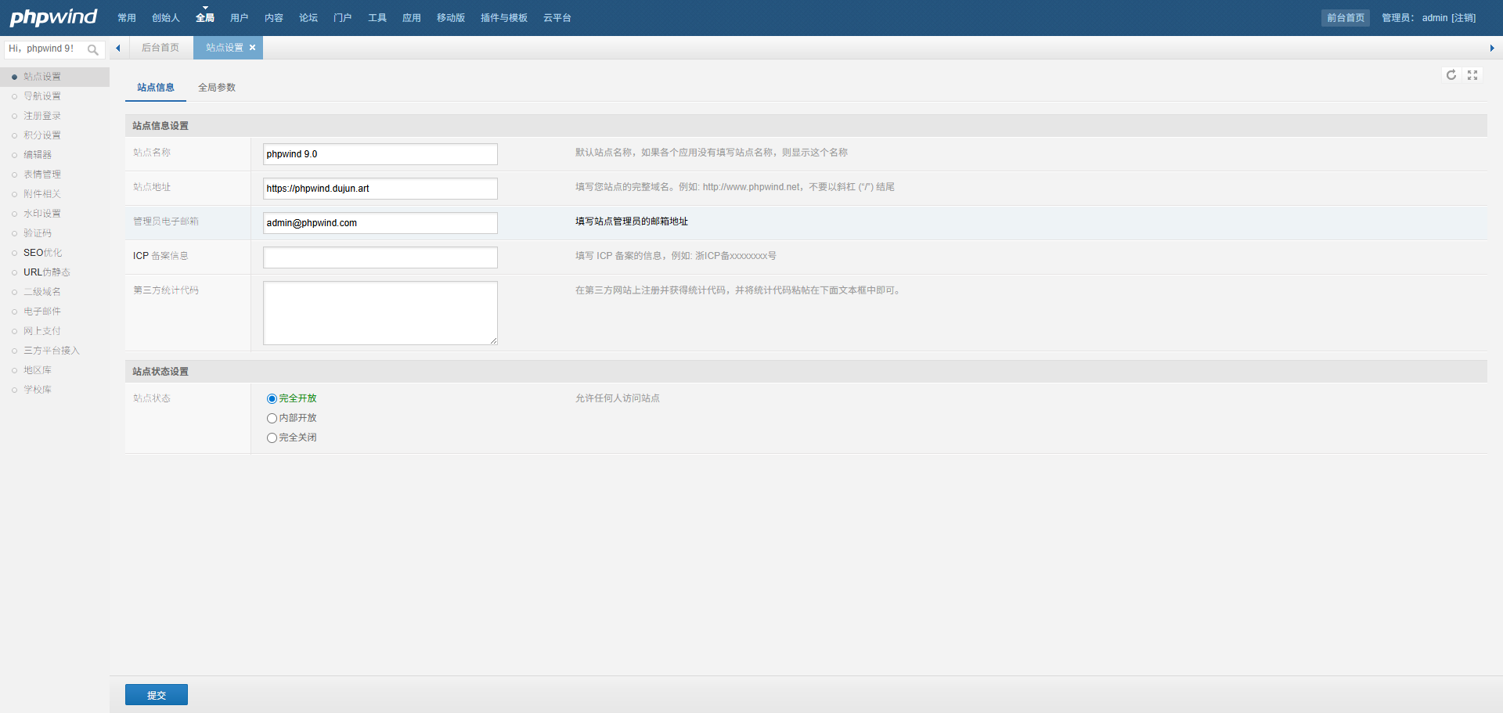Open 导航设置 in the sidebar
Viewport: 1503px width, 713px height.
(x=42, y=96)
